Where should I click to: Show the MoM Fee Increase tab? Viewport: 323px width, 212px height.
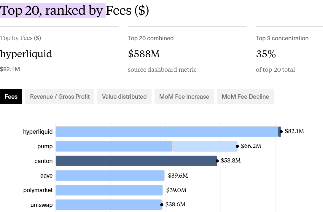184,96
